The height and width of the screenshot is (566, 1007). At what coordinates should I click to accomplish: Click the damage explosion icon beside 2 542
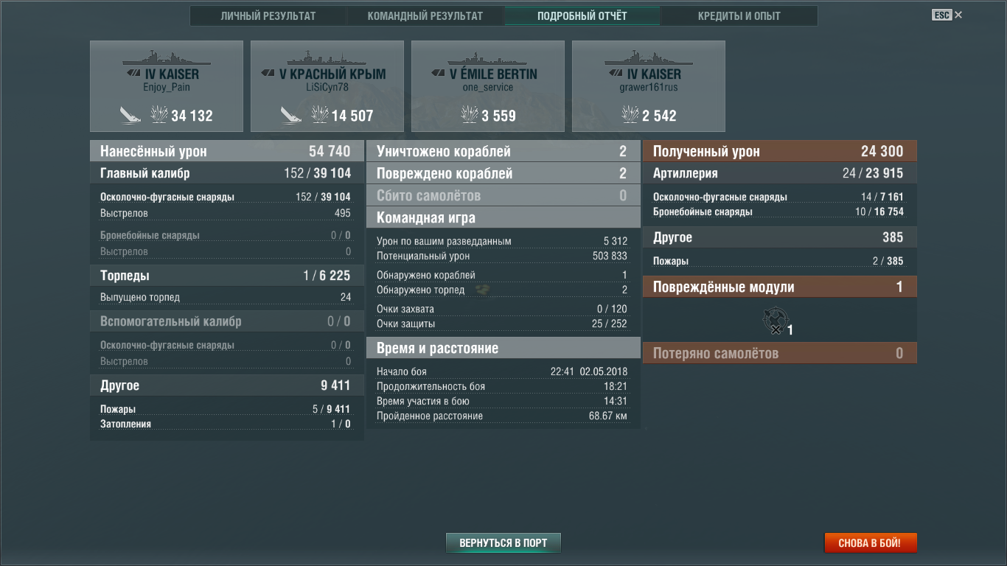630,115
